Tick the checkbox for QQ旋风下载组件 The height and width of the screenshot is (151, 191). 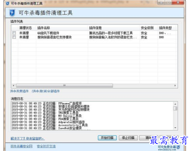pyautogui.click(x=14, y=33)
